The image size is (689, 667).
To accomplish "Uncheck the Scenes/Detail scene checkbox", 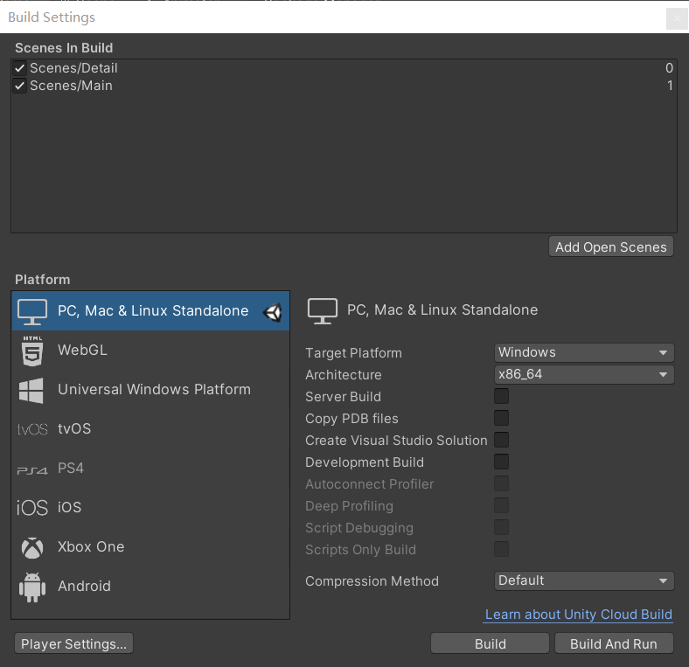I will coord(19,68).
